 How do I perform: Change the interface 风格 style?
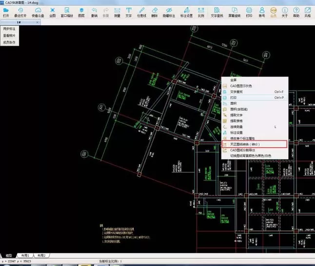coord(308,12)
